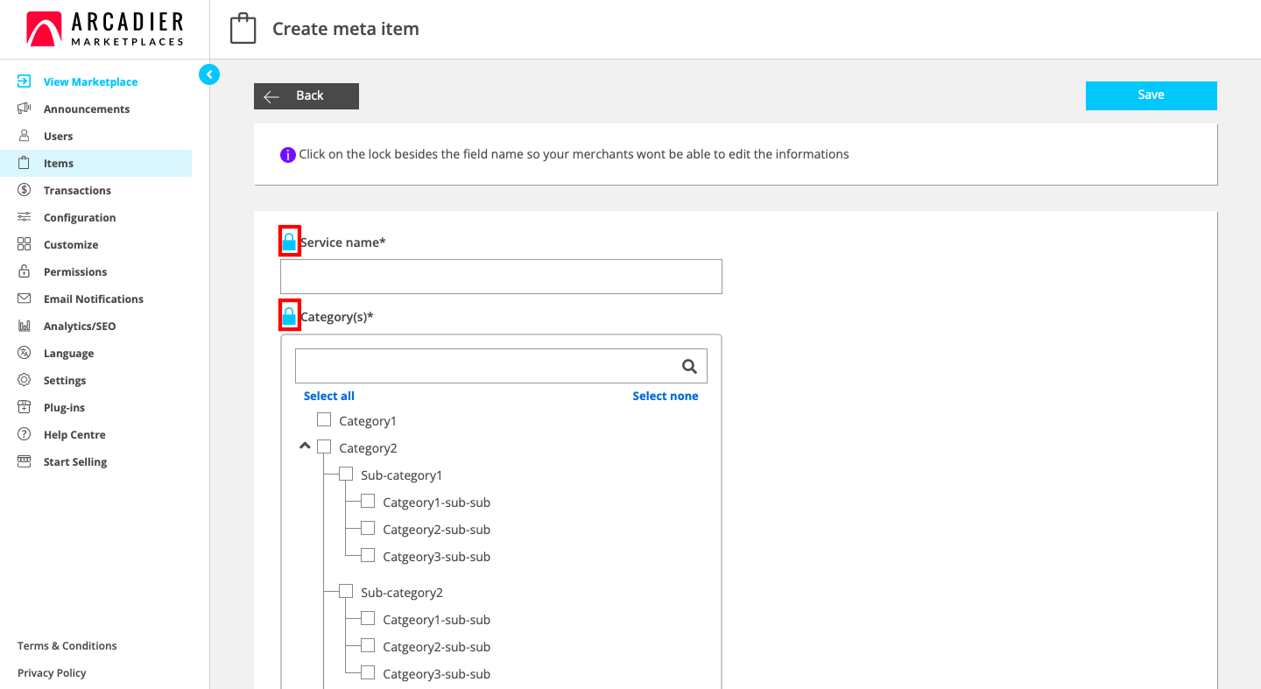Click the Users person icon
The width and height of the screenshot is (1261, 689).
tap(25, 136)
